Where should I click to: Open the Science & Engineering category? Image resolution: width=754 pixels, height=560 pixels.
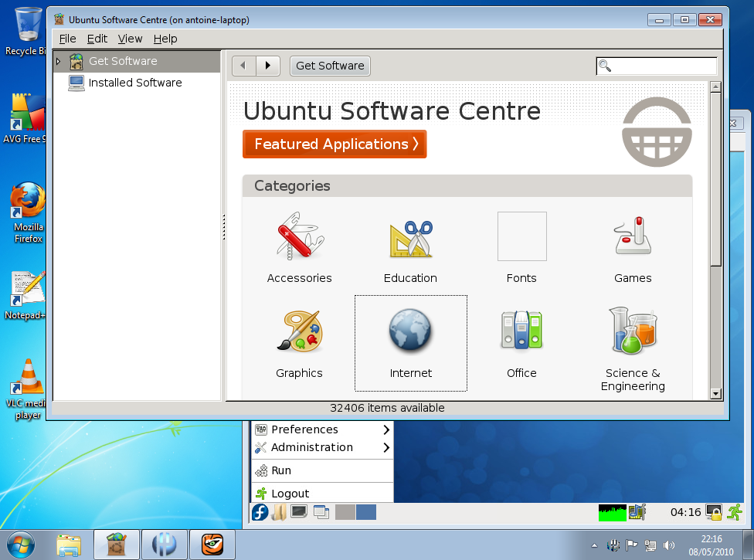(633, 331)
